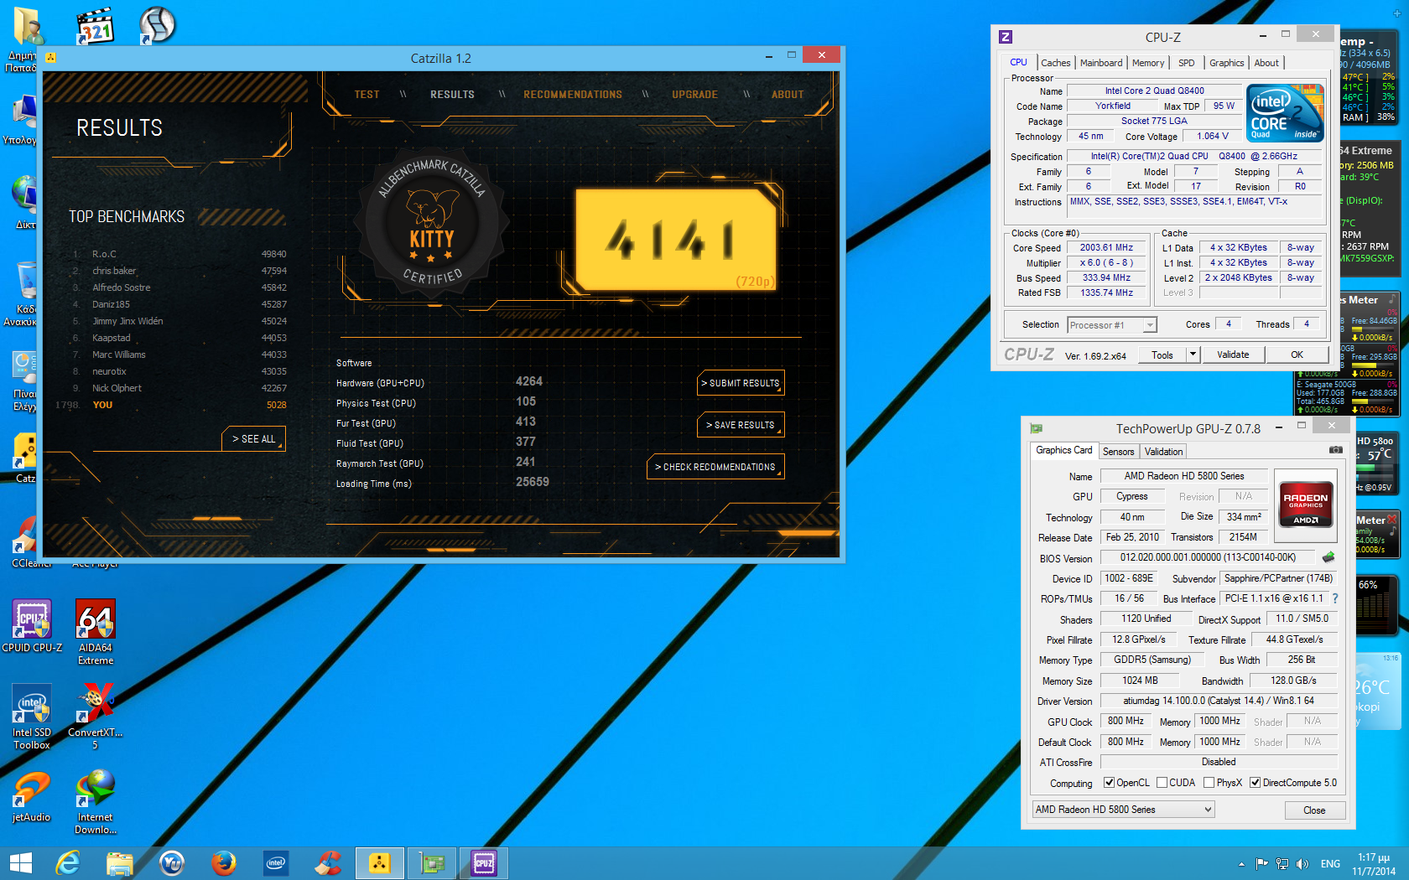The width and height of the screenshot is (1409, 880).
Task: Click the Windows Start button
Action: [20, 863]
